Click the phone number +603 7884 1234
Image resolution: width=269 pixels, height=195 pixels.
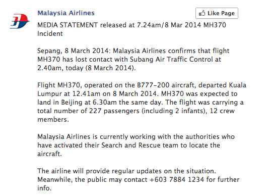point(177,179)
